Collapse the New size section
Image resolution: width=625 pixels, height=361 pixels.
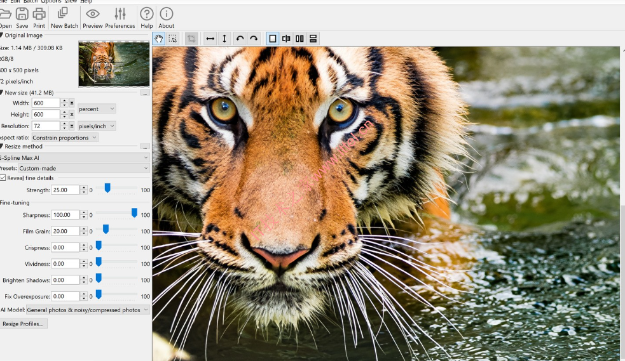[2, 93]
